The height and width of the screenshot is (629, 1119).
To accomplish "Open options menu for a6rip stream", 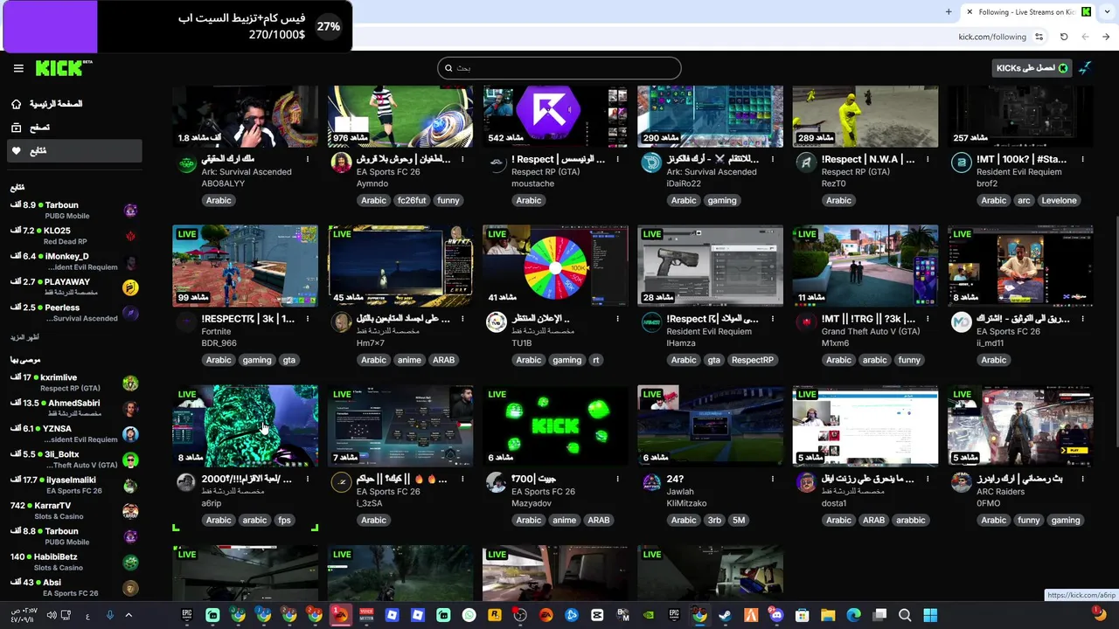I will (308, 479).
